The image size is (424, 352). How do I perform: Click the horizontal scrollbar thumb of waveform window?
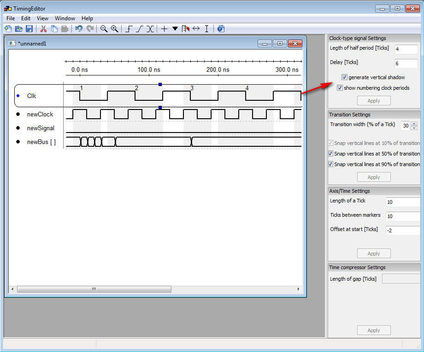[94, 289]
